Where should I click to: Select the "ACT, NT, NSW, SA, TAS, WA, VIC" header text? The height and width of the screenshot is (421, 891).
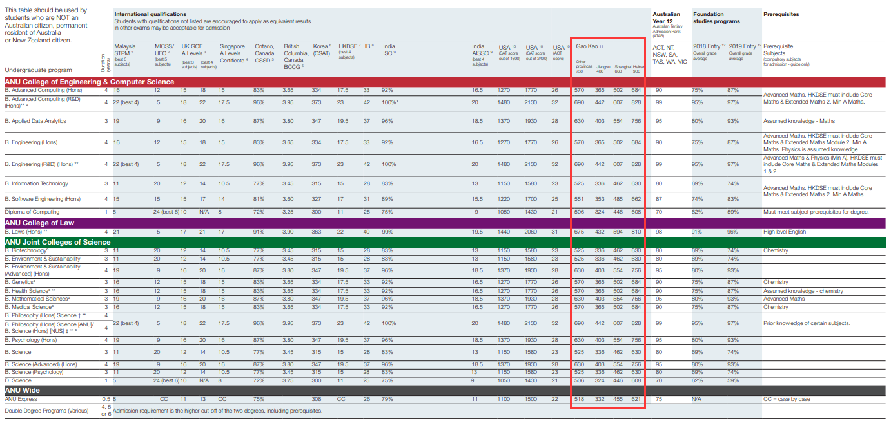670,53
